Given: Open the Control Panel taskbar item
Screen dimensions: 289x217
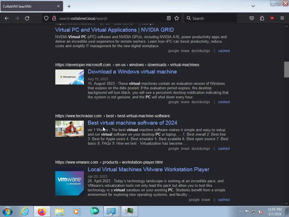Looking at the screenshot, I should [x=111, y=211].
